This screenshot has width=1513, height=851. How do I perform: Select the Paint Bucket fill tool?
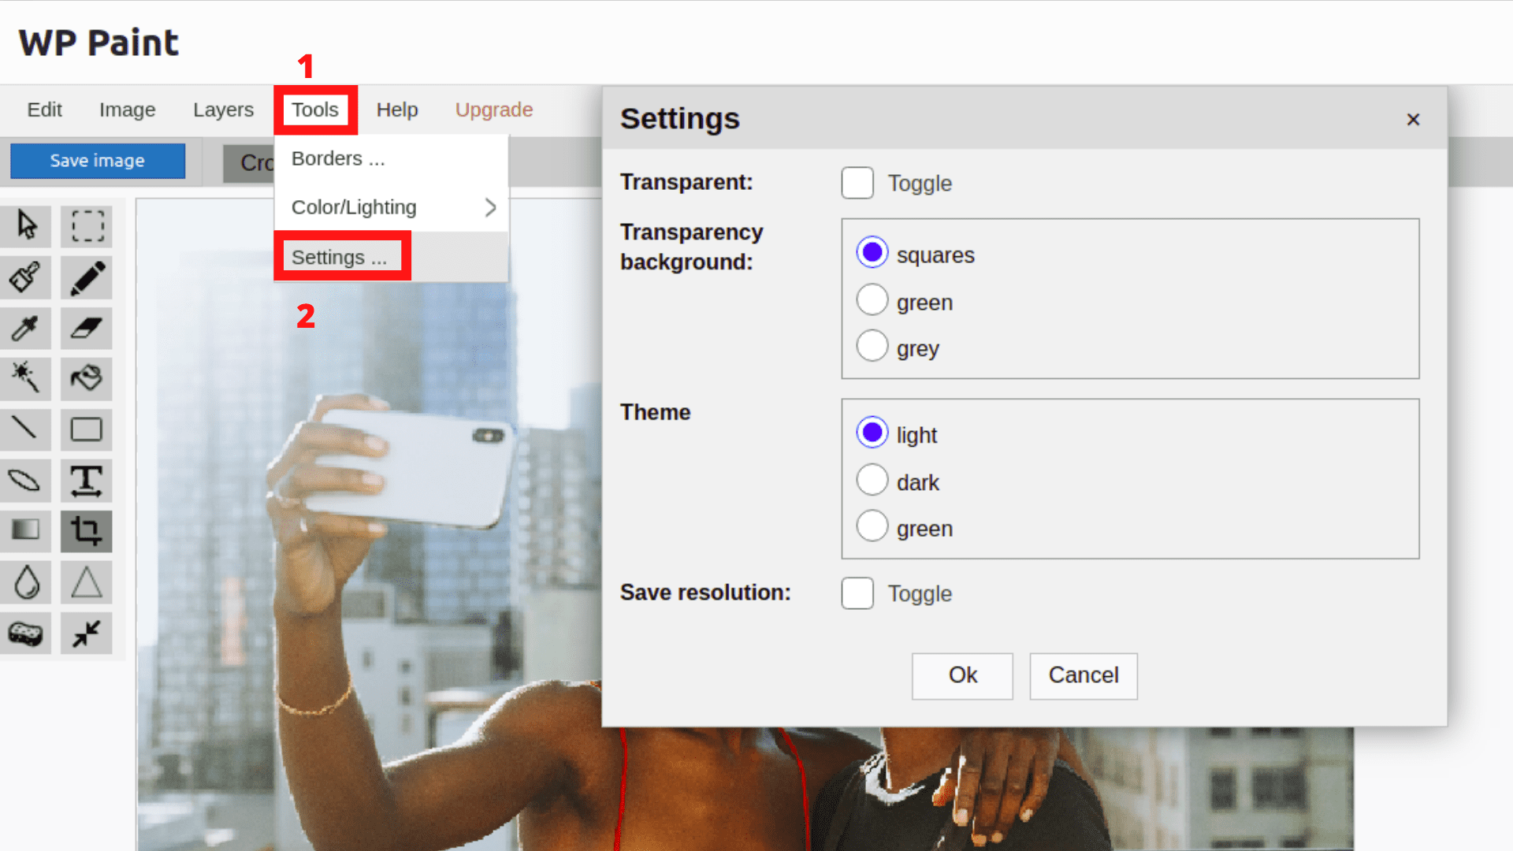point(86,379)
